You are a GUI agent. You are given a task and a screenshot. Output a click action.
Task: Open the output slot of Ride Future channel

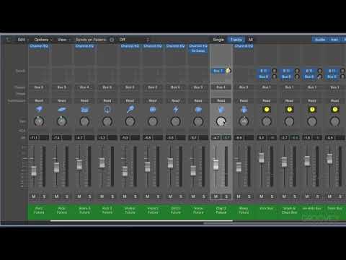tap(62, 87)
